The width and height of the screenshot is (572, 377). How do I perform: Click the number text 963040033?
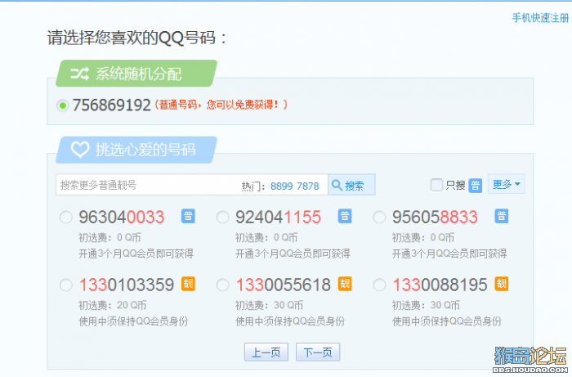(122, 218)
